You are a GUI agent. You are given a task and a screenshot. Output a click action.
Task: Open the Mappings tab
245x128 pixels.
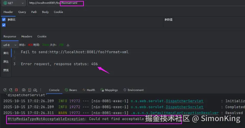[109, 90]
